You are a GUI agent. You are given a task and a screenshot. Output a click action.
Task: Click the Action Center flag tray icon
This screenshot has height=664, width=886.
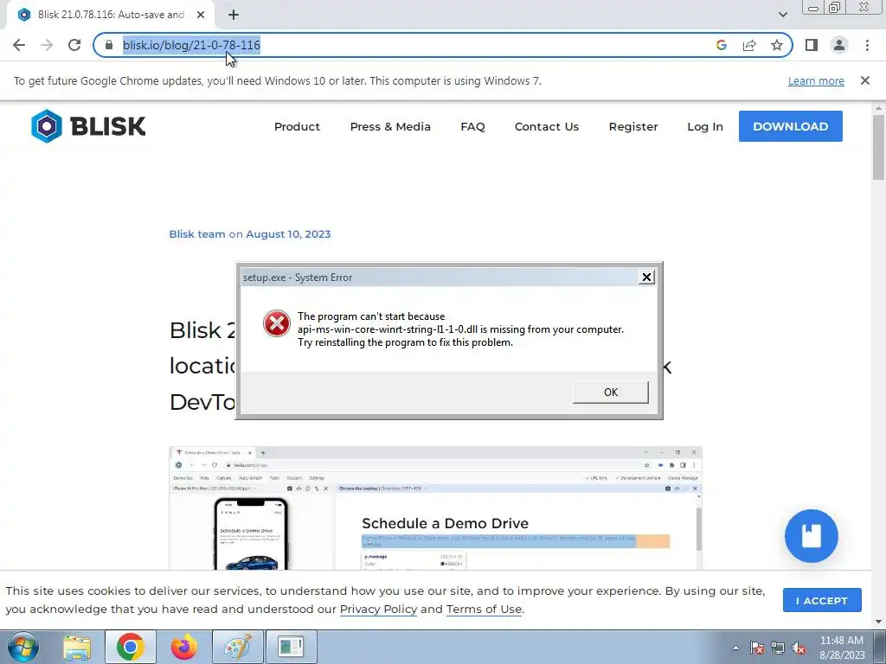click(757, 648)
